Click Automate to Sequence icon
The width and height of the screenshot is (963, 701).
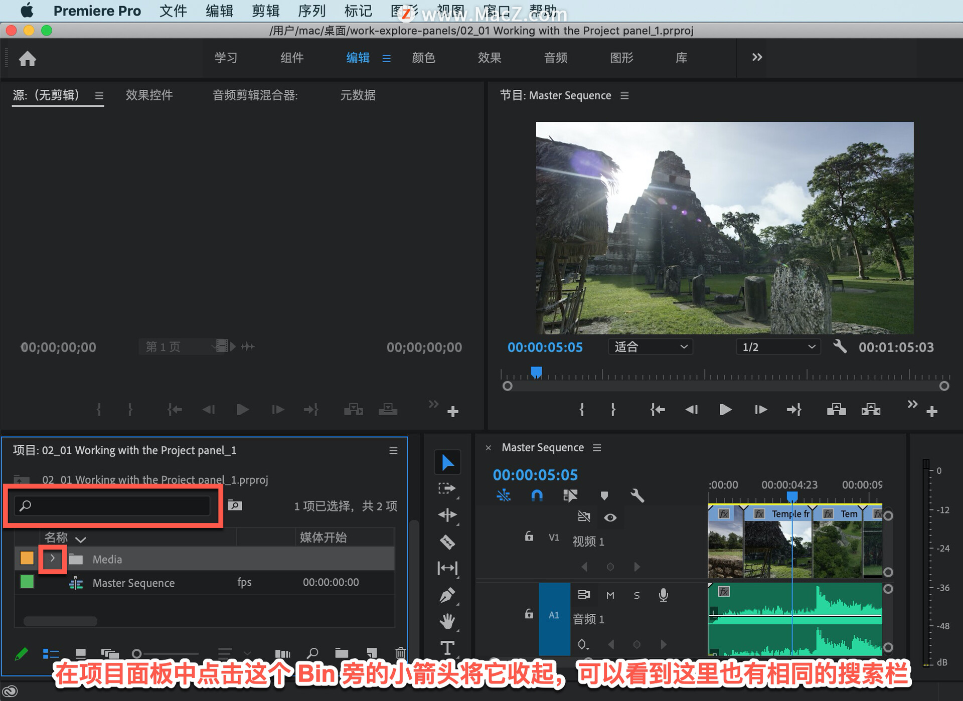click(x=282, y=653)
